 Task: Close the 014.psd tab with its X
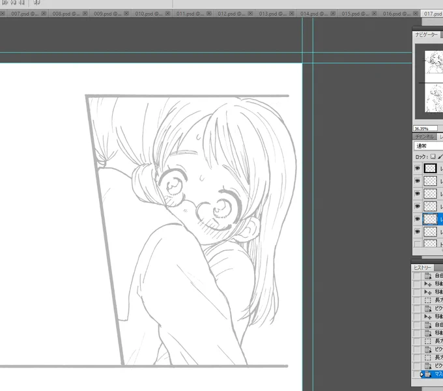[333, 13]
